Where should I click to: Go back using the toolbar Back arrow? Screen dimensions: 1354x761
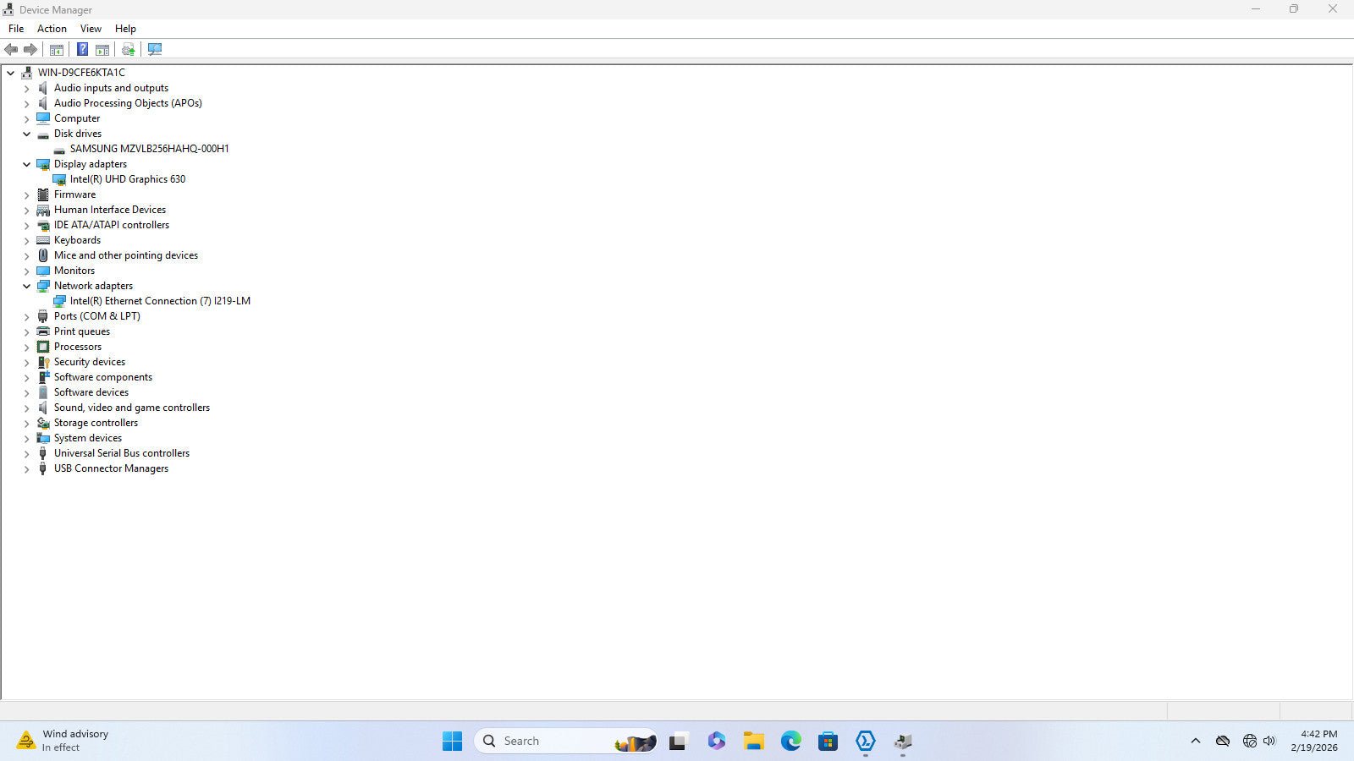(11, 50)
